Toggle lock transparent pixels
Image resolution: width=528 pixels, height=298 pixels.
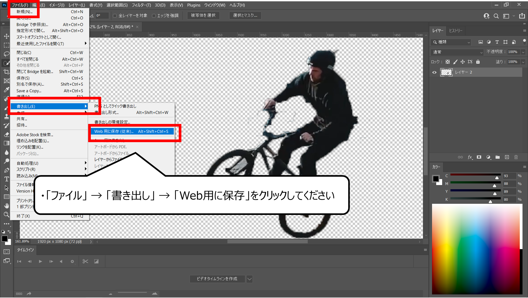(x=447, y=62)
